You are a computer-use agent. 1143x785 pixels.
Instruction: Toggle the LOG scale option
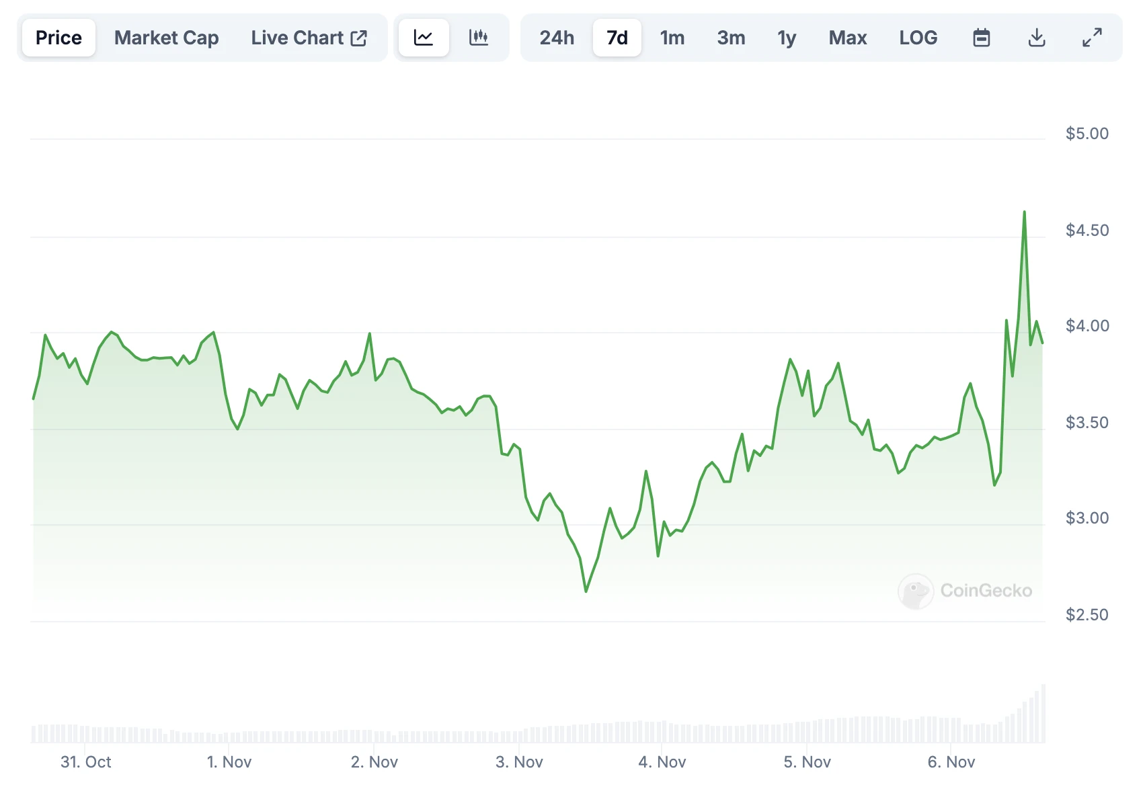pyautogui.click(x=918, y=38)
